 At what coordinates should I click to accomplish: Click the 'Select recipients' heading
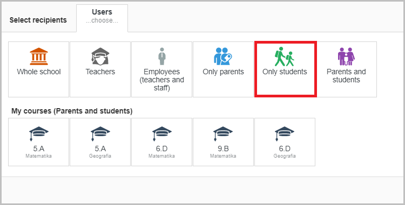[38, 20]
